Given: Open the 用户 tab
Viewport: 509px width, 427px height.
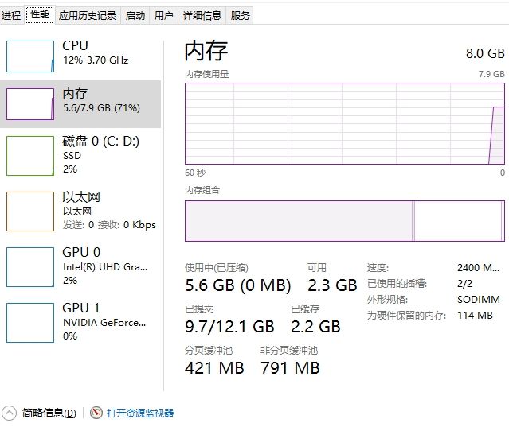Looking at the screenshot, I should click(163, 15).
